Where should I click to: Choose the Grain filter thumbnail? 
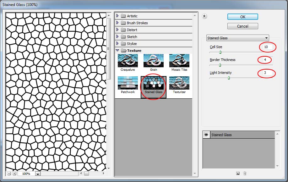tap(153, 61)
